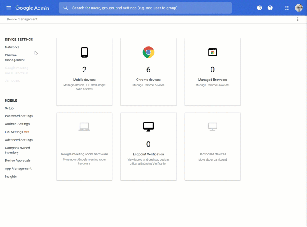Click the Jamboard devices display icon

click(x=213, y=127)
